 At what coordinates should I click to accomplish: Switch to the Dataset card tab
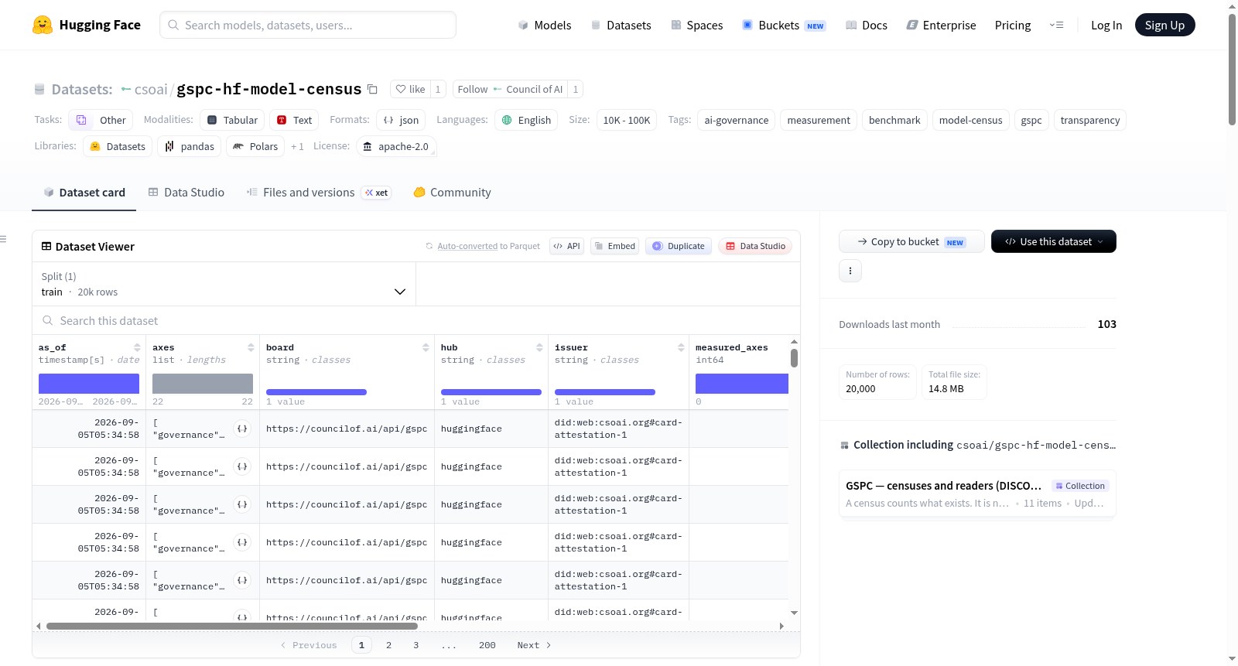click(x=84, y=193)
